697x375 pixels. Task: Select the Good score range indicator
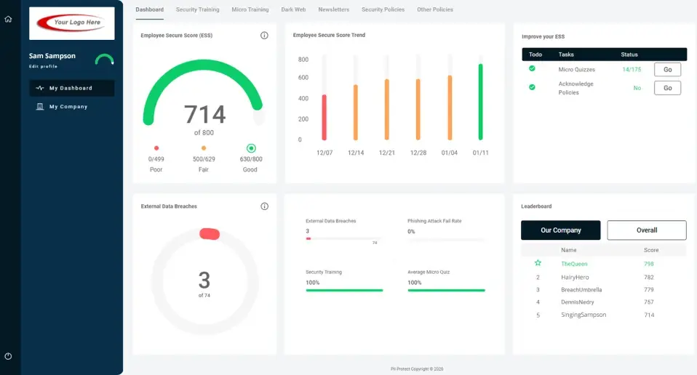coord(251,148)
